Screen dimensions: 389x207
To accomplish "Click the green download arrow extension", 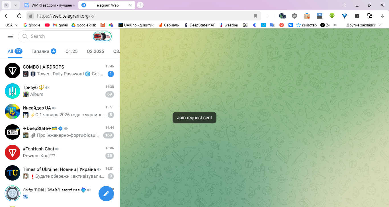I will [x=332, y=16].
